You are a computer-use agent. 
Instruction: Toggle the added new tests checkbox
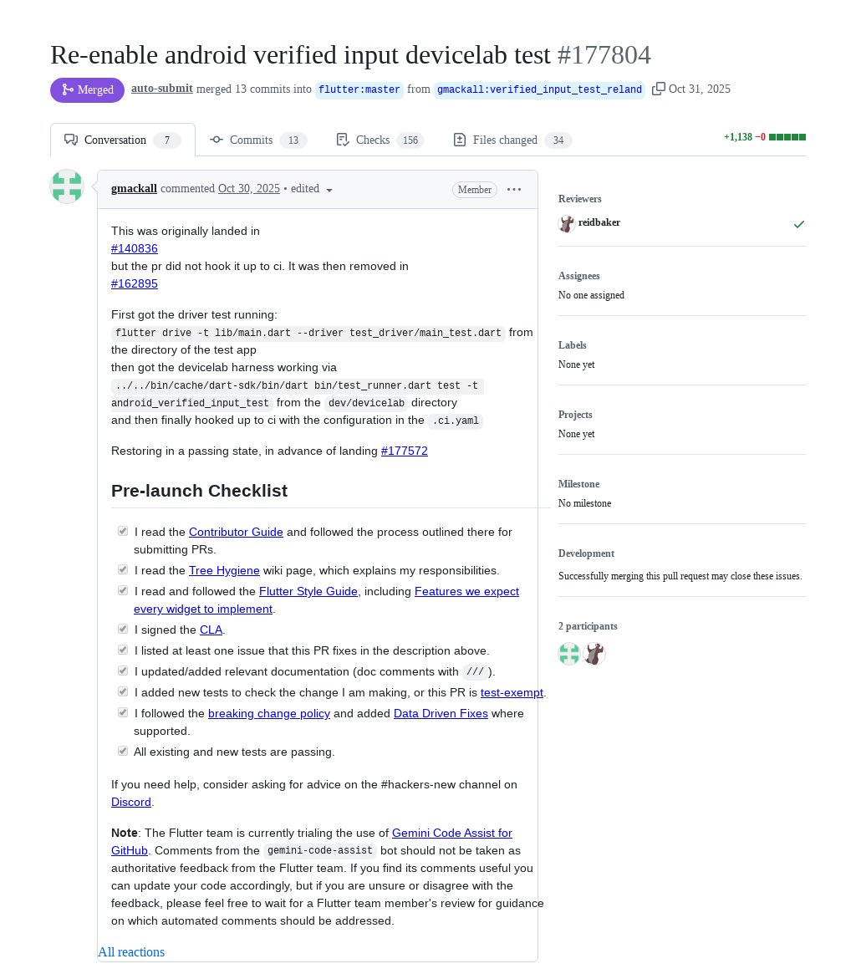[x=123, y=691]
